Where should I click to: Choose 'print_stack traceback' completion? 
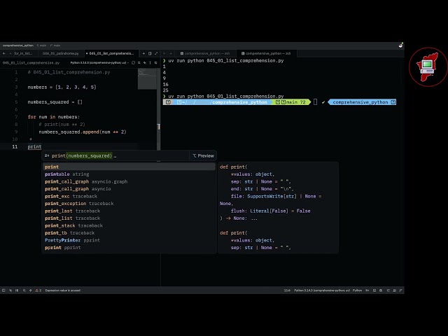click(x=129, y=225)
